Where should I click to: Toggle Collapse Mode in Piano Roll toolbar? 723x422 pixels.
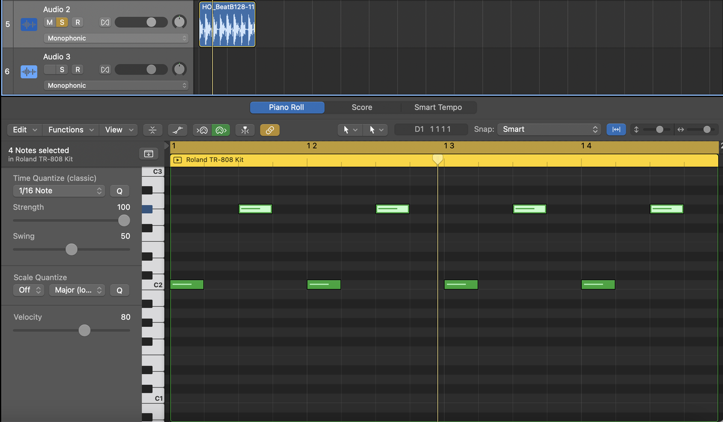[x=152, y=129]
